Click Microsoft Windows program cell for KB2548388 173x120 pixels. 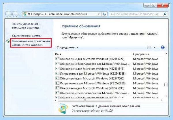(x=146, y=73)
